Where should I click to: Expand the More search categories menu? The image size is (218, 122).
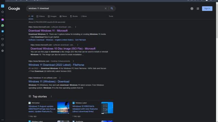(x=84, y=16)
